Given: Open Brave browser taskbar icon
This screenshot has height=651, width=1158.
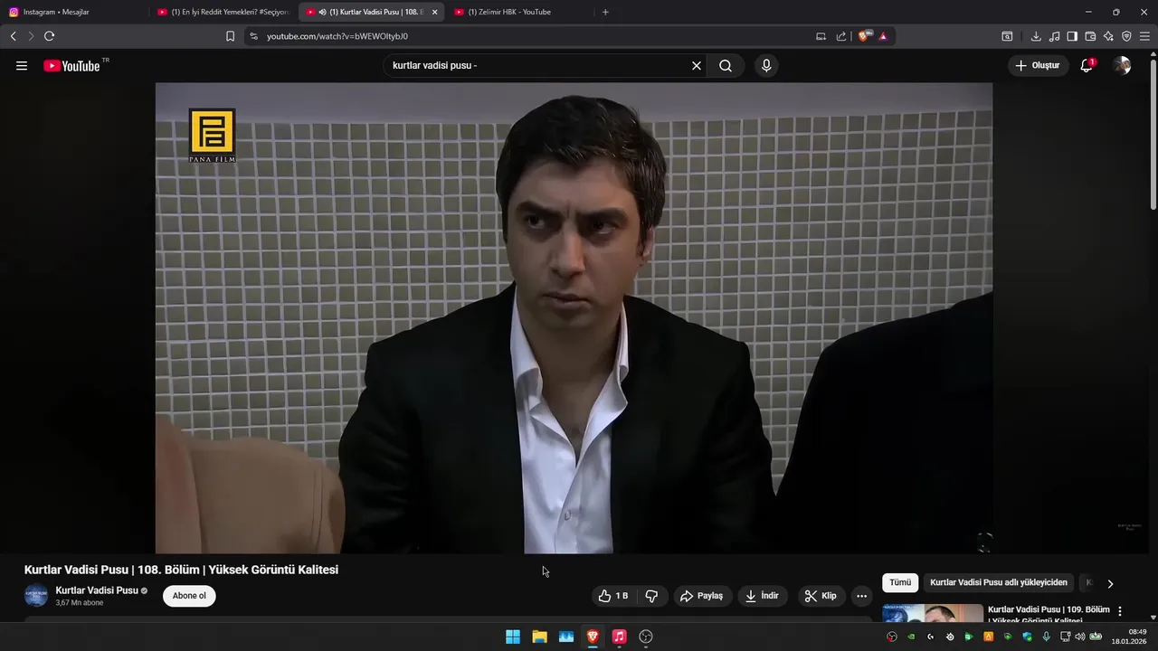Looking at the screenshot, I should coord(593,637).
